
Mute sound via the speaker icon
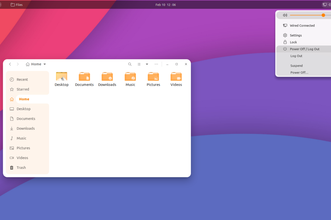pyautogui.click(x=285, y=15)
